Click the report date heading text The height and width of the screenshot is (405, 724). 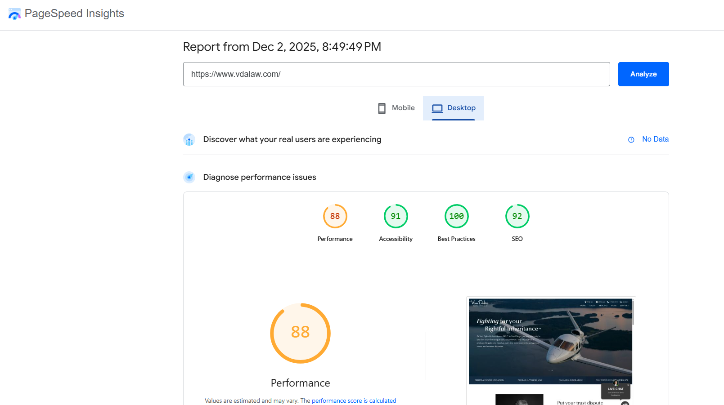tap(282, 47)
